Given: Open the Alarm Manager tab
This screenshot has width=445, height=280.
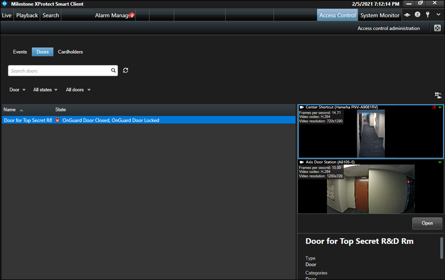Looking at the screenshot, I should [112, 16].
